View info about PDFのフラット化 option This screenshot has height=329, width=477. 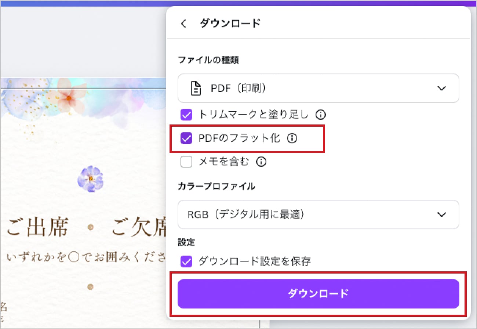291,138
